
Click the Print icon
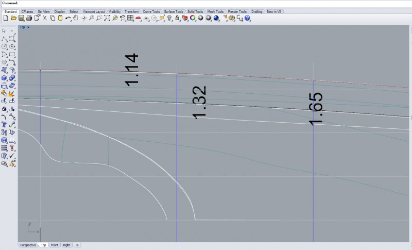coord(29,18)
